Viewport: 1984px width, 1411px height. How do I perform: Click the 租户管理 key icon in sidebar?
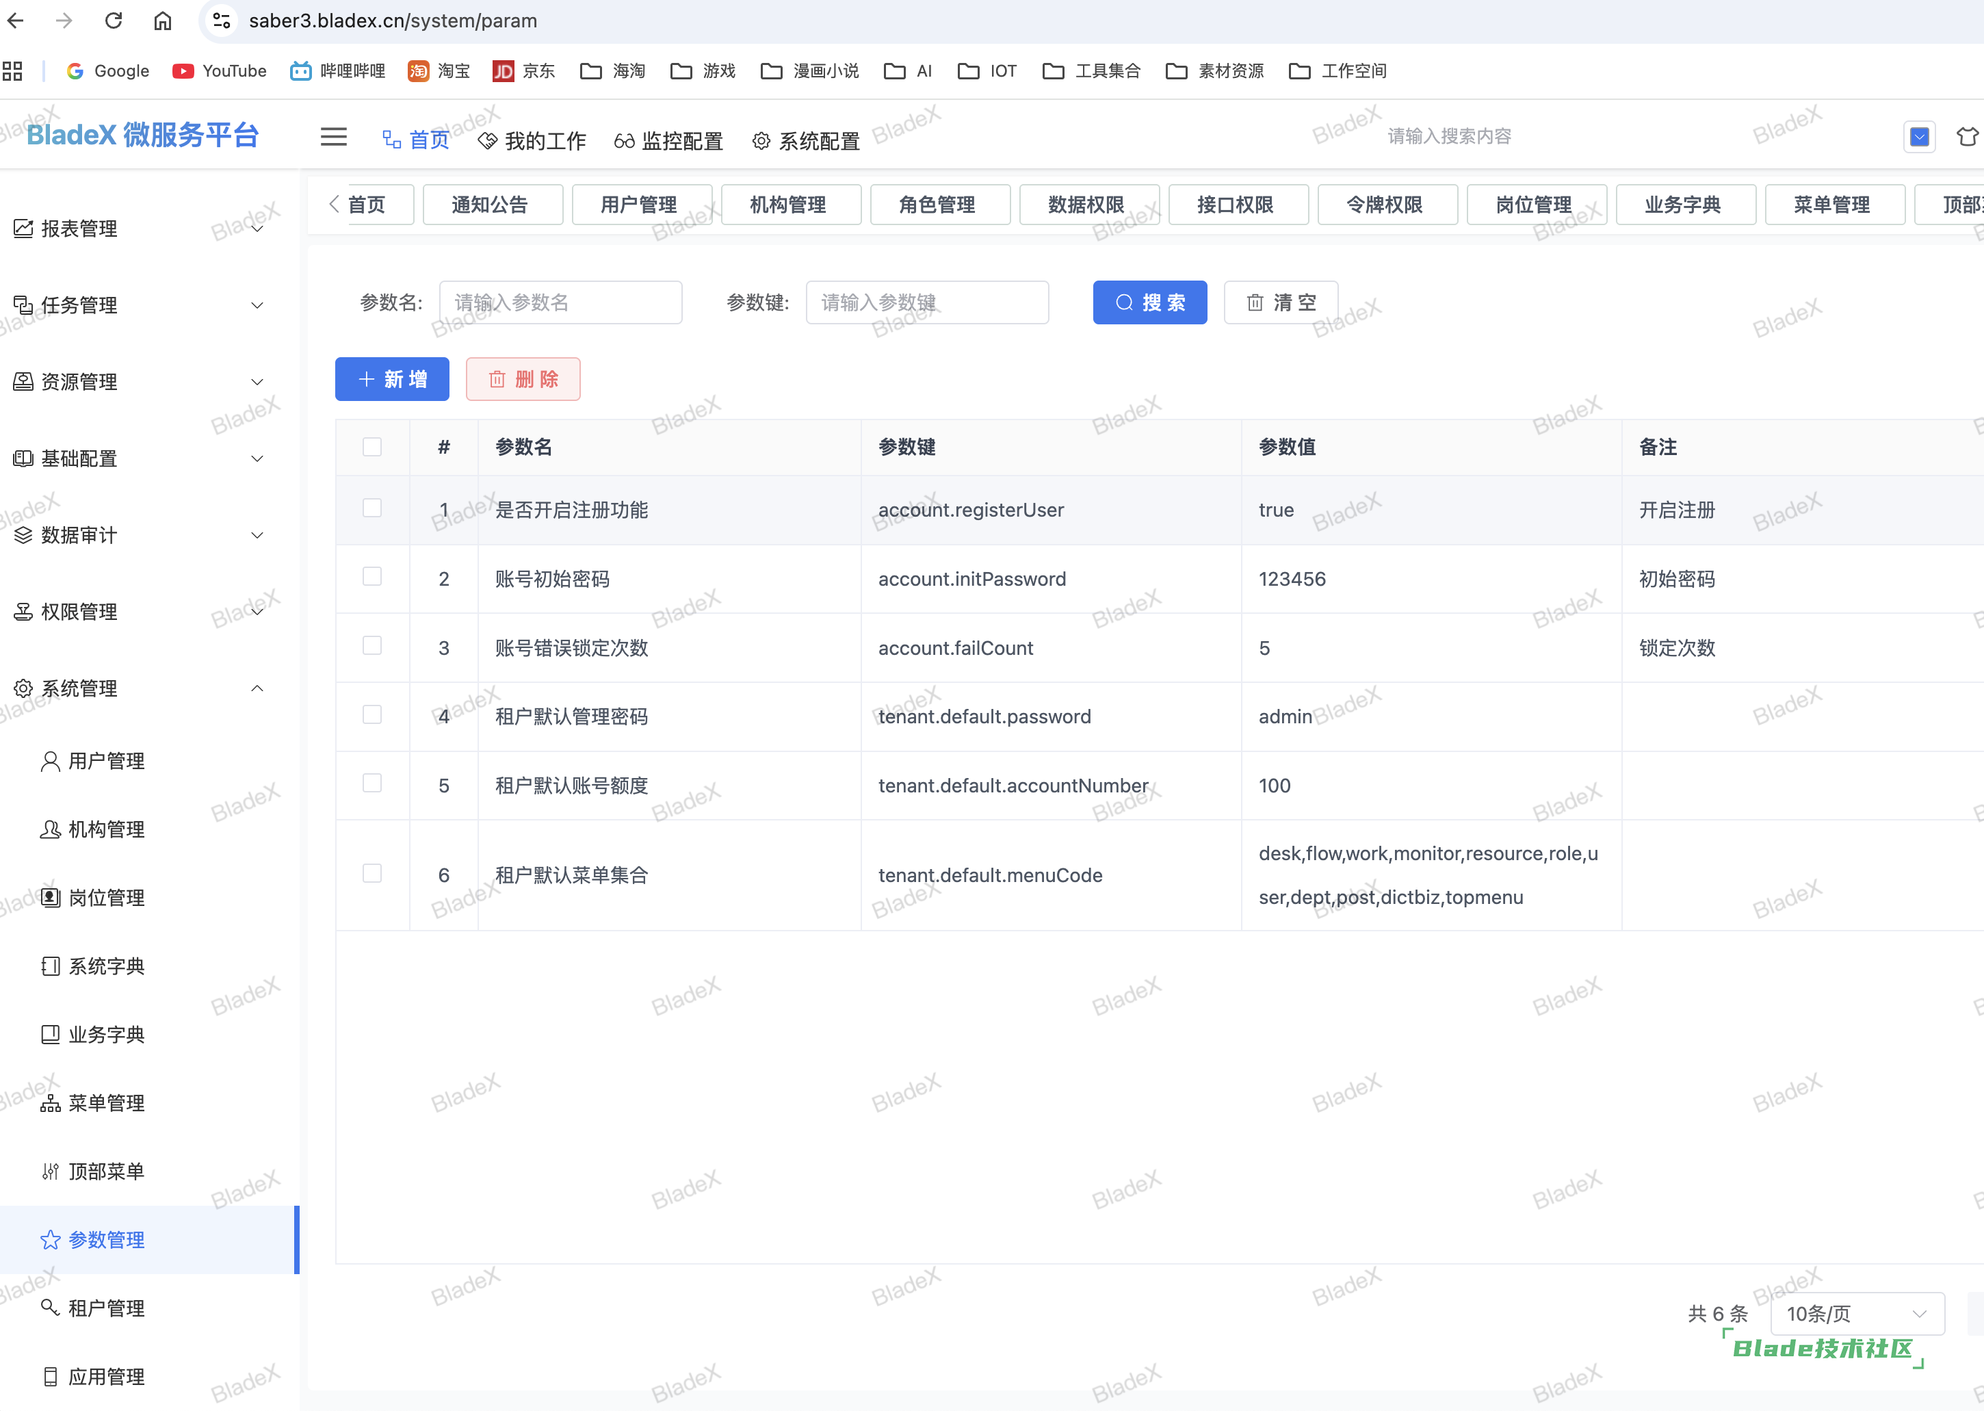(x=51, y=1308)
